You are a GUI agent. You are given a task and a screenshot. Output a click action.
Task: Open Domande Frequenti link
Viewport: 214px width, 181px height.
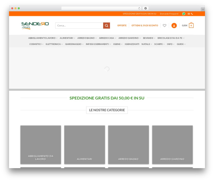tap(169, 14)
